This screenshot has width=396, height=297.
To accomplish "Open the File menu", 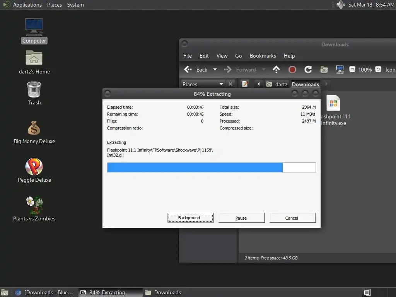I will (188, 56).
